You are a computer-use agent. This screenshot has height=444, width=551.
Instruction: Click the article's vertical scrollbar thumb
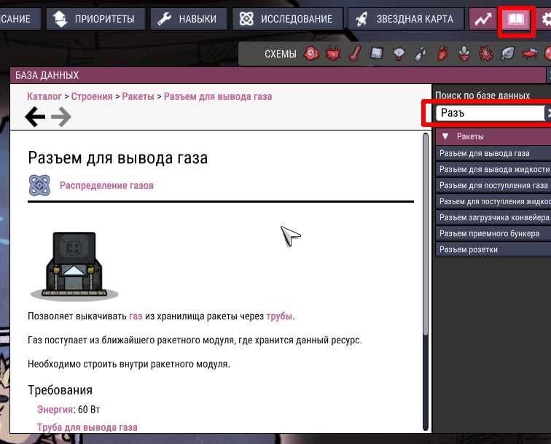click(x=426, y=234)
